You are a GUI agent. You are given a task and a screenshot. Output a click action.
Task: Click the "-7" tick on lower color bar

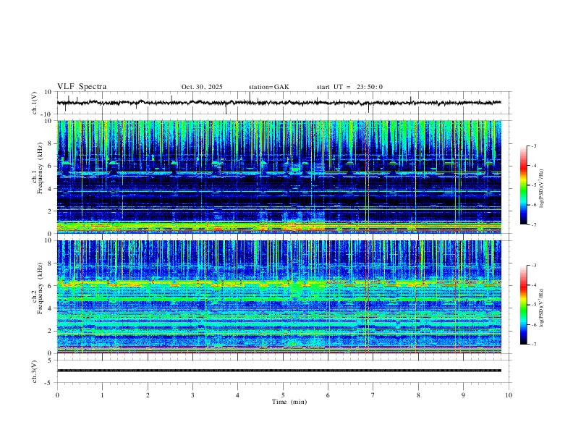click(533, 345)
